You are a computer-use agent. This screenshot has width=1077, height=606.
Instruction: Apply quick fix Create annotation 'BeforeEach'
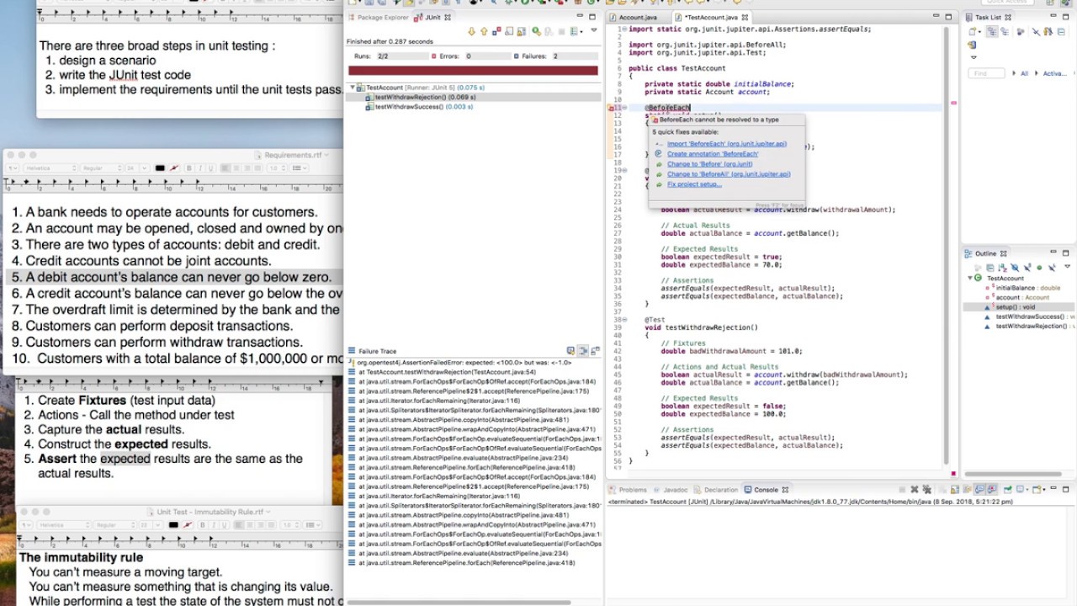[713, 154]
